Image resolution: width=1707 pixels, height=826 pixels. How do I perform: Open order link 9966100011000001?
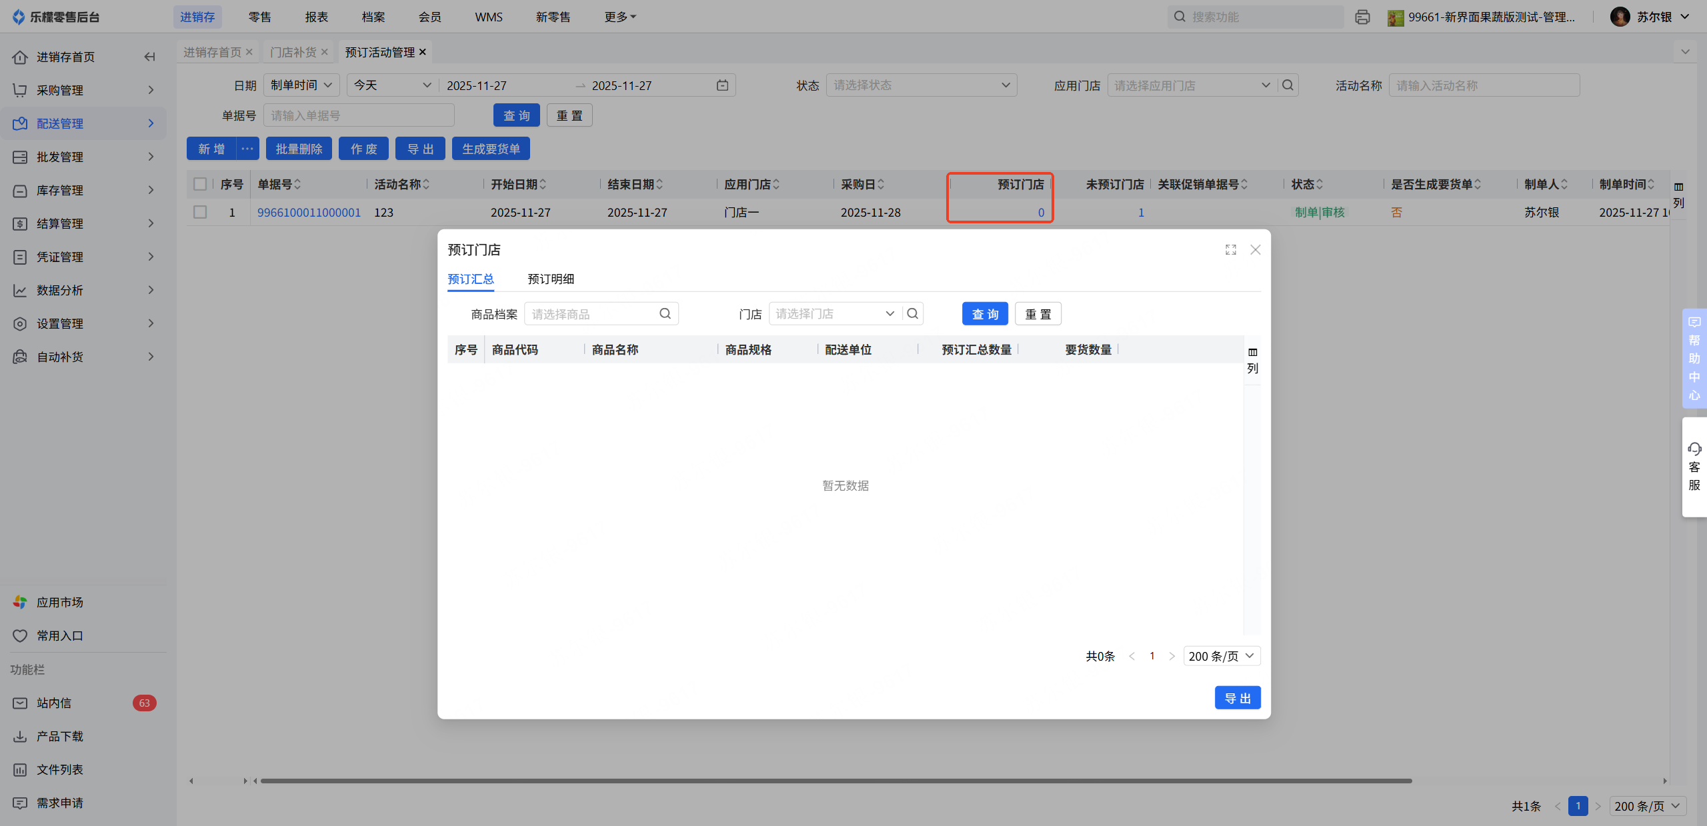[309, 212]
